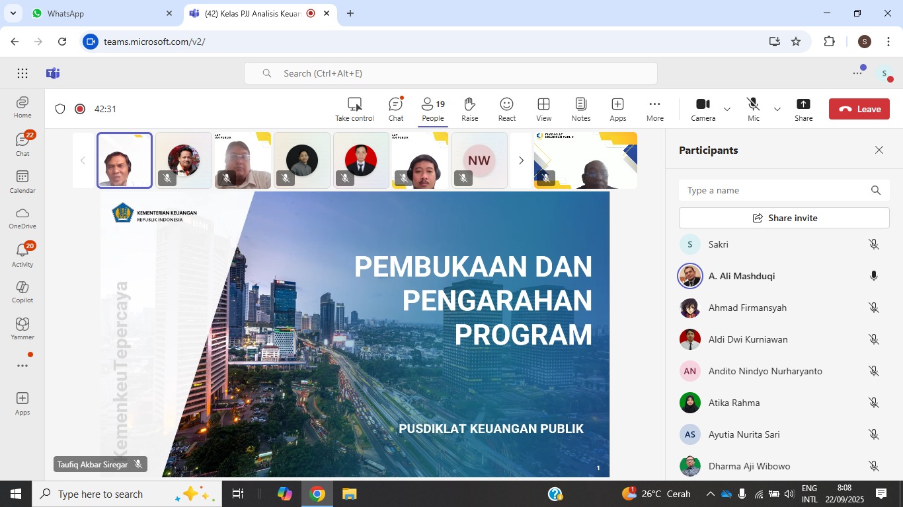Viewport: 903px width, 507px height.
Task: Select first highlighted speaker video tile
Action: tap(124, 160)
